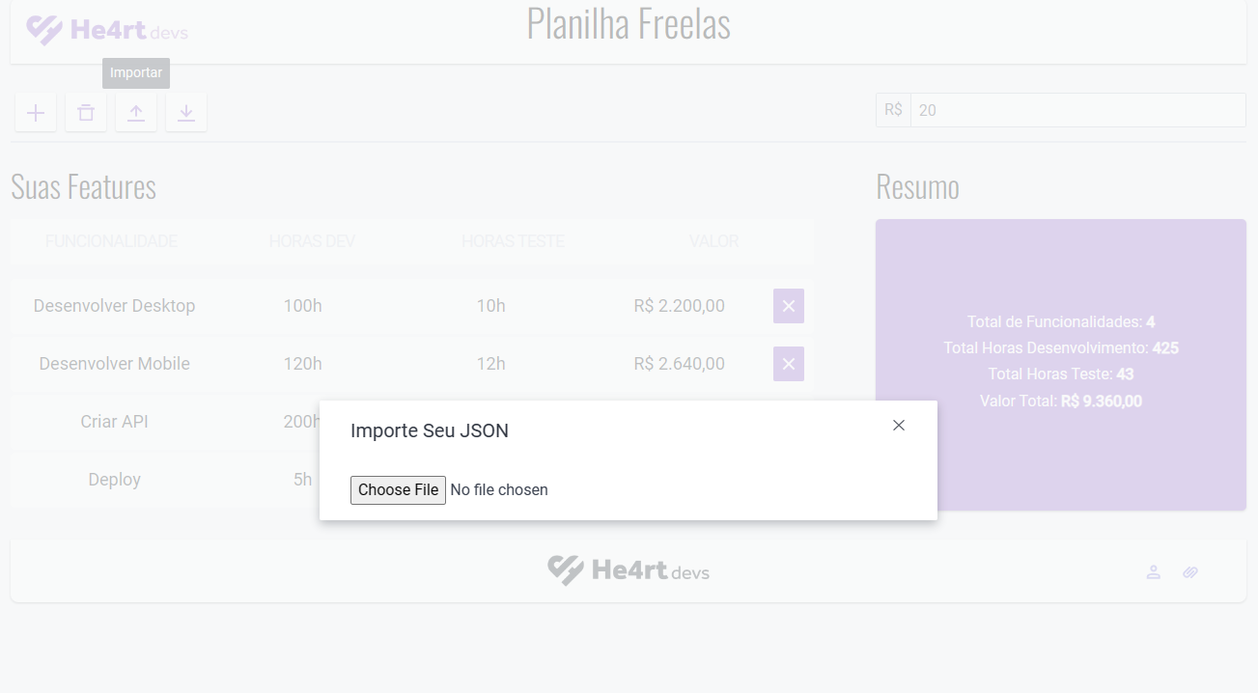Close the Importe Seu JSON dialog
This screenshot has width=1258, height=693.
click(899, 425)
